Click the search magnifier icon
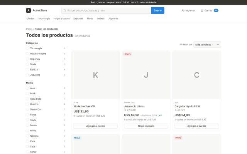Screen dimensions: 247x154 click(64, 10)
